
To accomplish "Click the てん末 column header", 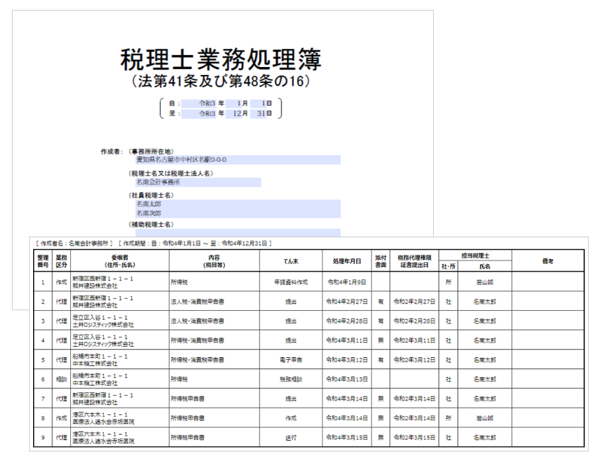I will coord(291,261).
